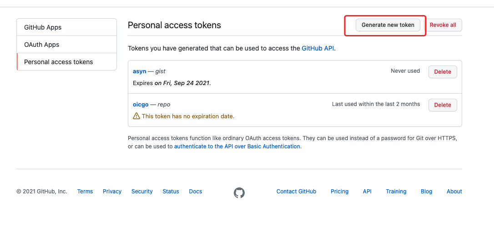
Task: Open the Privacy footer link
Action: (112, 192)
